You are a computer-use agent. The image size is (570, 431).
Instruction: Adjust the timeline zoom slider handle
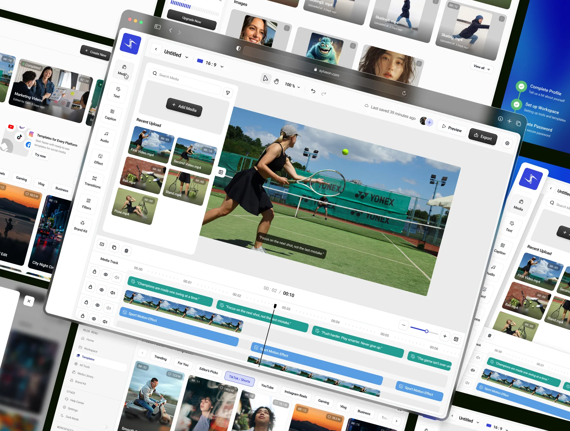tap(427, 331)
